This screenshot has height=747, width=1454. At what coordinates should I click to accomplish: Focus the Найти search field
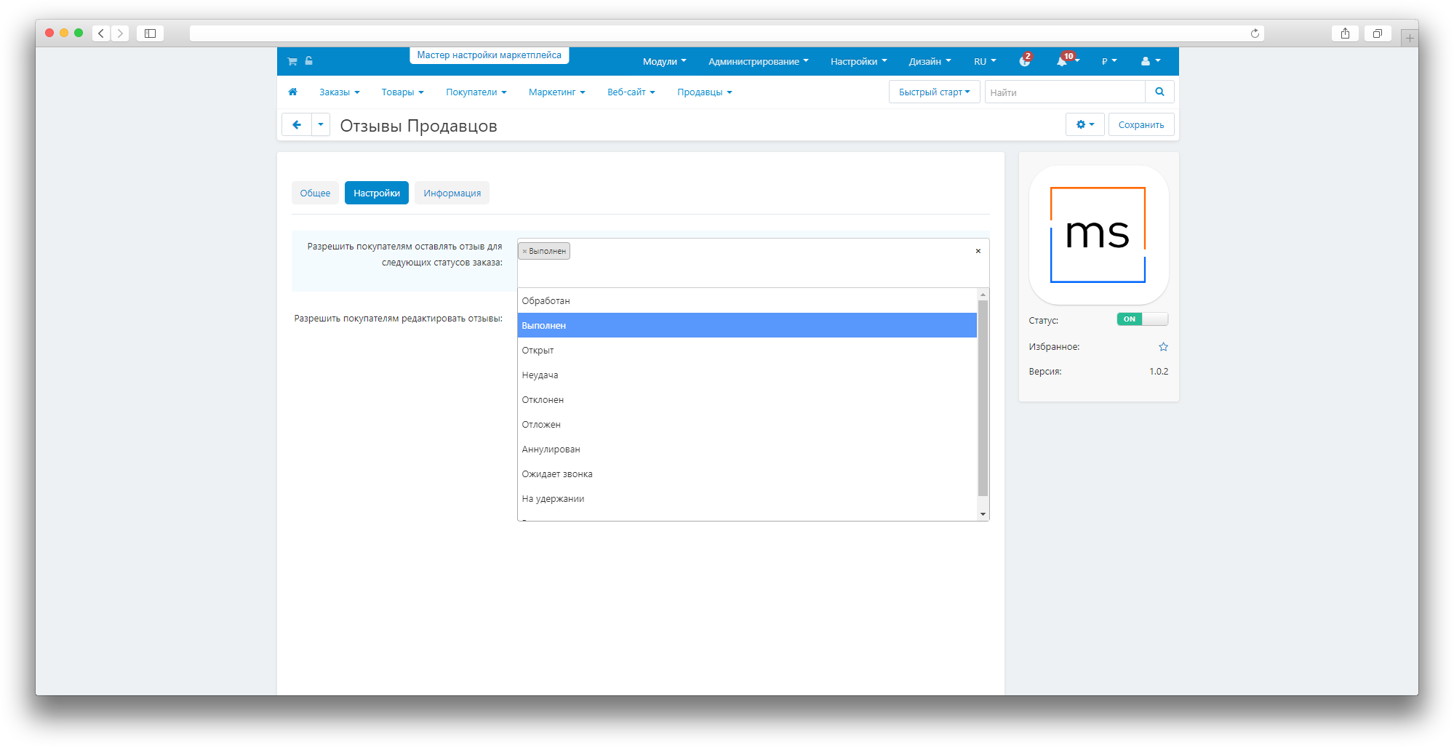pos(1065,92)
